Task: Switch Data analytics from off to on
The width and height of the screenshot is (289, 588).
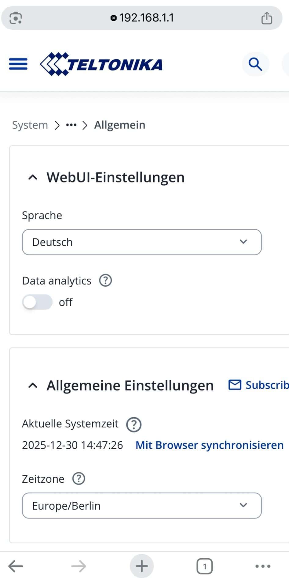Action: point(37,302)
